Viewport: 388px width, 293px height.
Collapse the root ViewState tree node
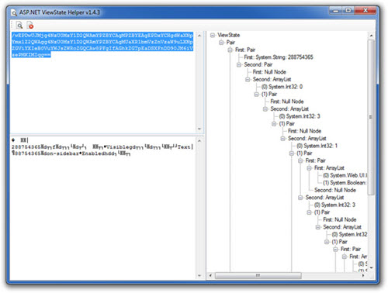click(213, 35)
